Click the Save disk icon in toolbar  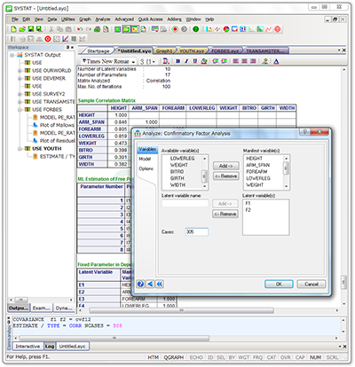point(30,29)
